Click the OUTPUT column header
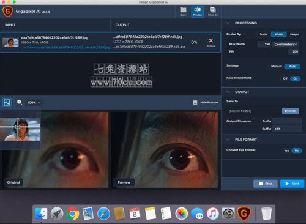 point(122,25)
